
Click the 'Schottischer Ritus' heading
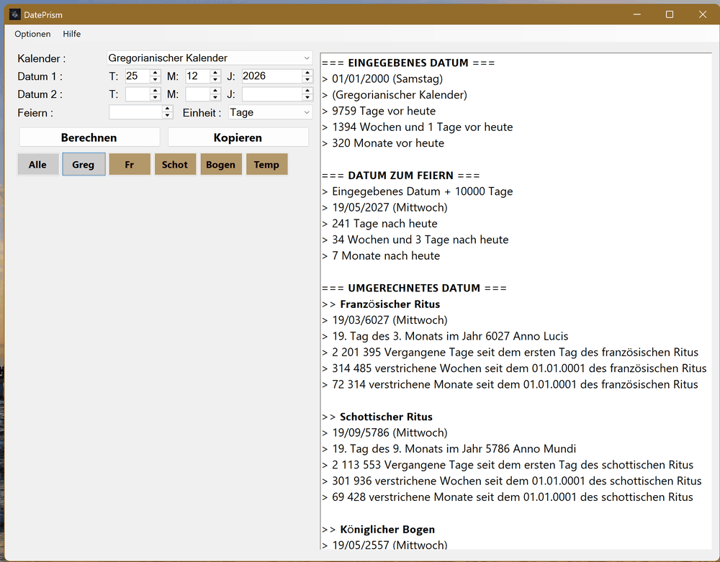[x=386, y=417]
